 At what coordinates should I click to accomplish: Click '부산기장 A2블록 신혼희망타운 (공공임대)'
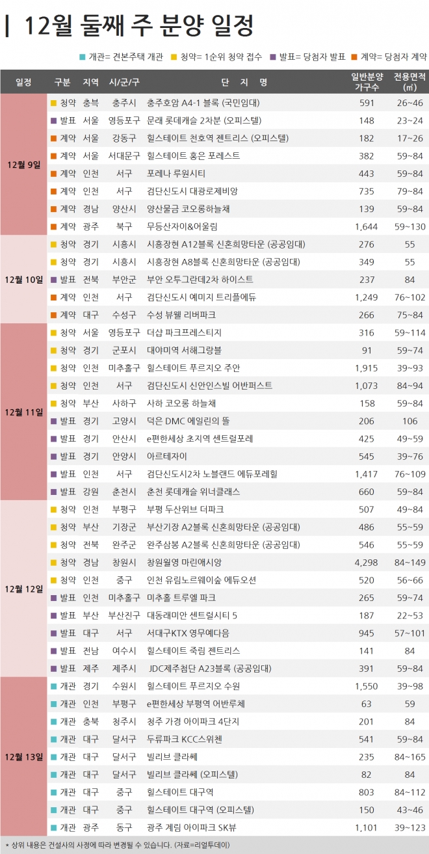click(x=224, y=527)
